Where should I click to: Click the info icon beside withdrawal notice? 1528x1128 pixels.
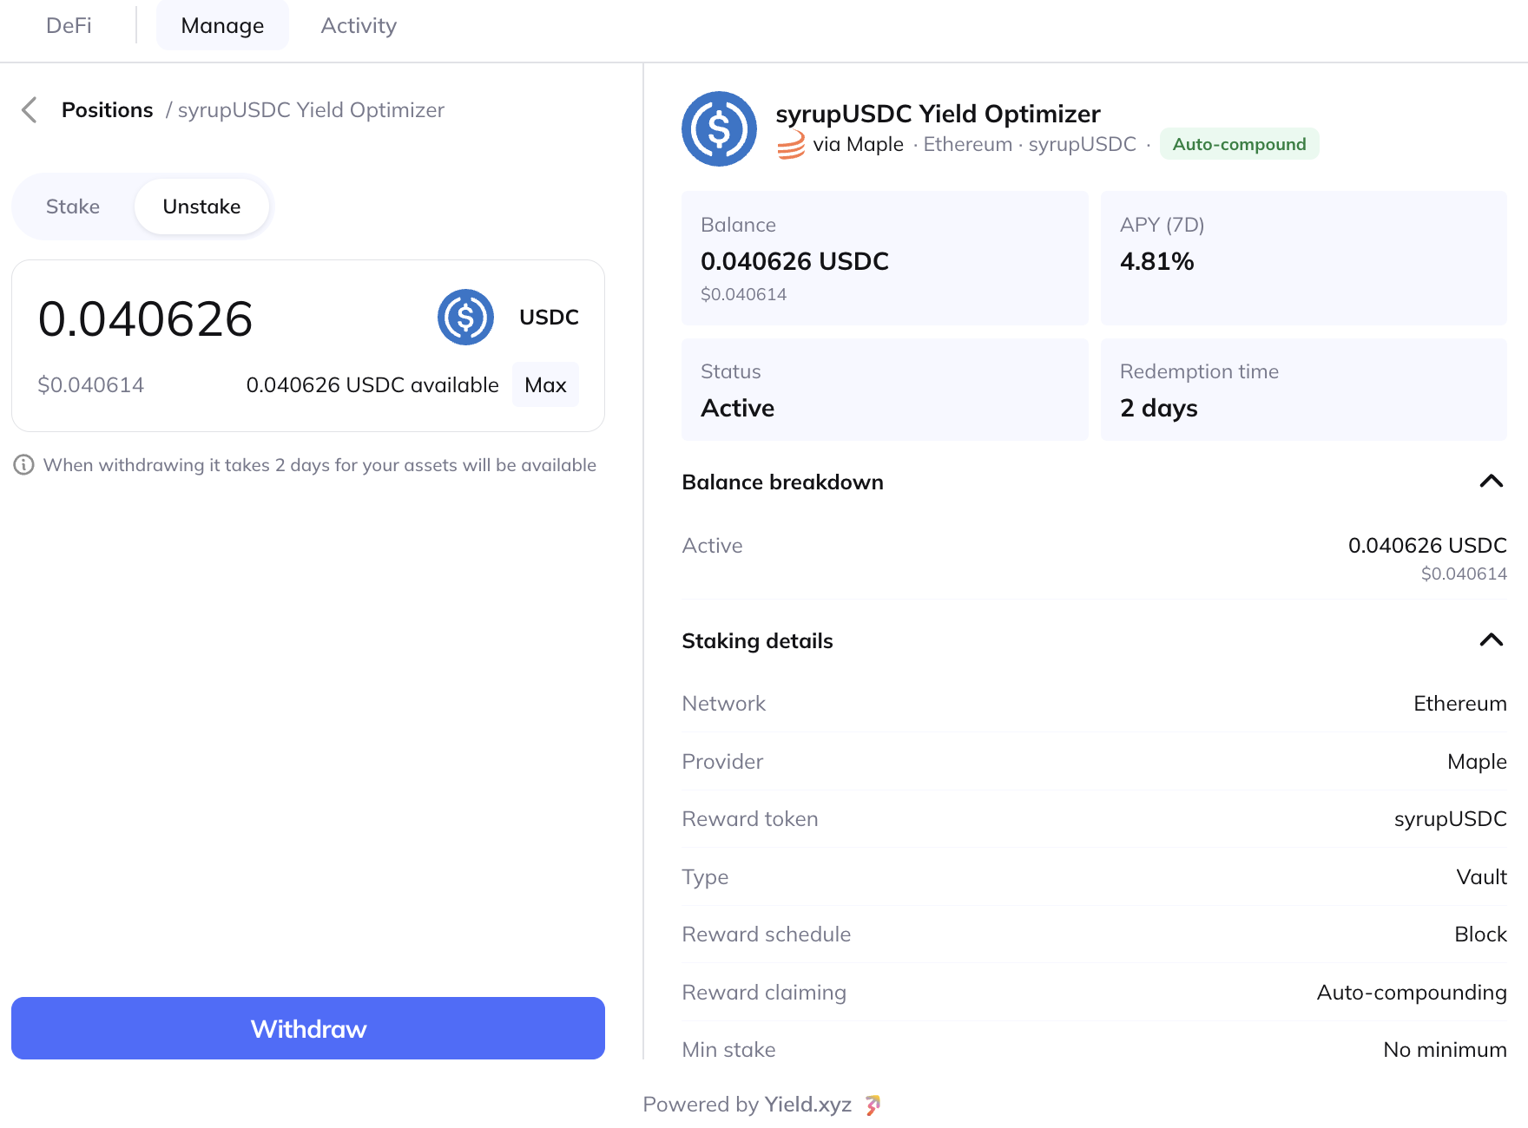coord(23,465)
